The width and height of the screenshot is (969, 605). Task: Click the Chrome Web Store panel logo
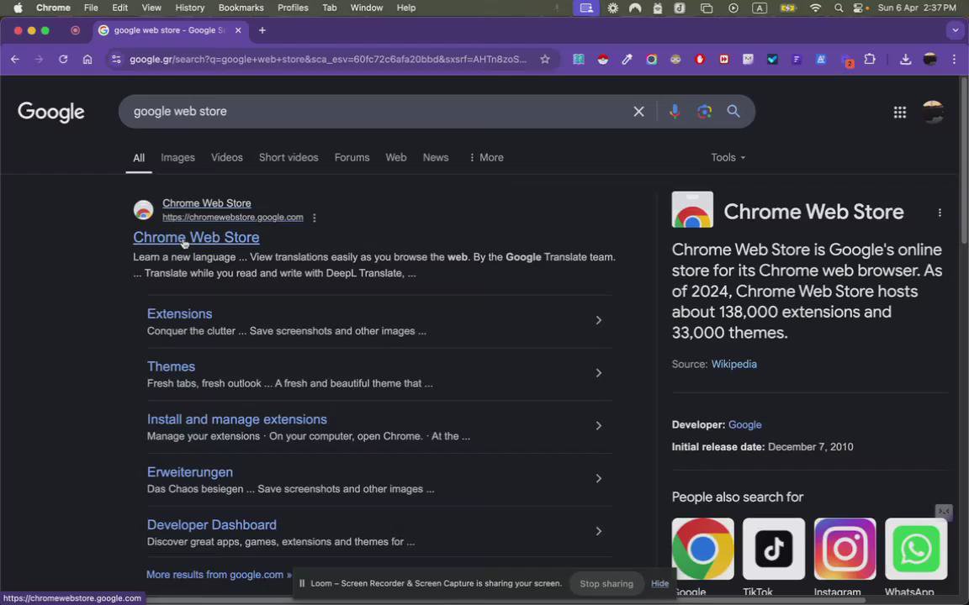pyautogui.click(x=692, y=209)
